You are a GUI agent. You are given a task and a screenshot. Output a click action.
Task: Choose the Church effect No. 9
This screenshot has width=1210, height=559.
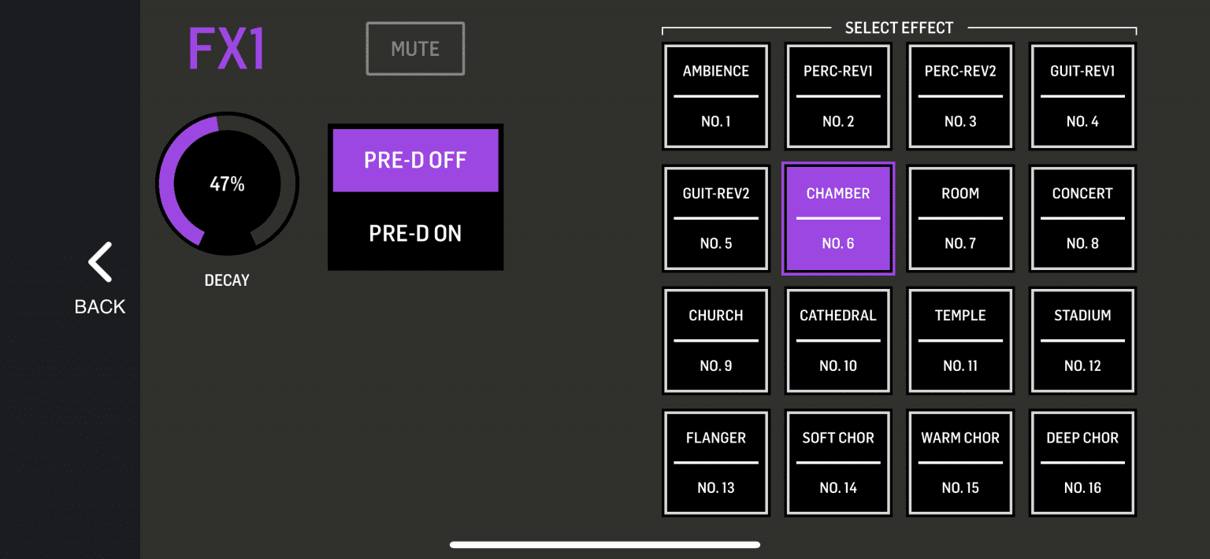click(x=716, y=340)
